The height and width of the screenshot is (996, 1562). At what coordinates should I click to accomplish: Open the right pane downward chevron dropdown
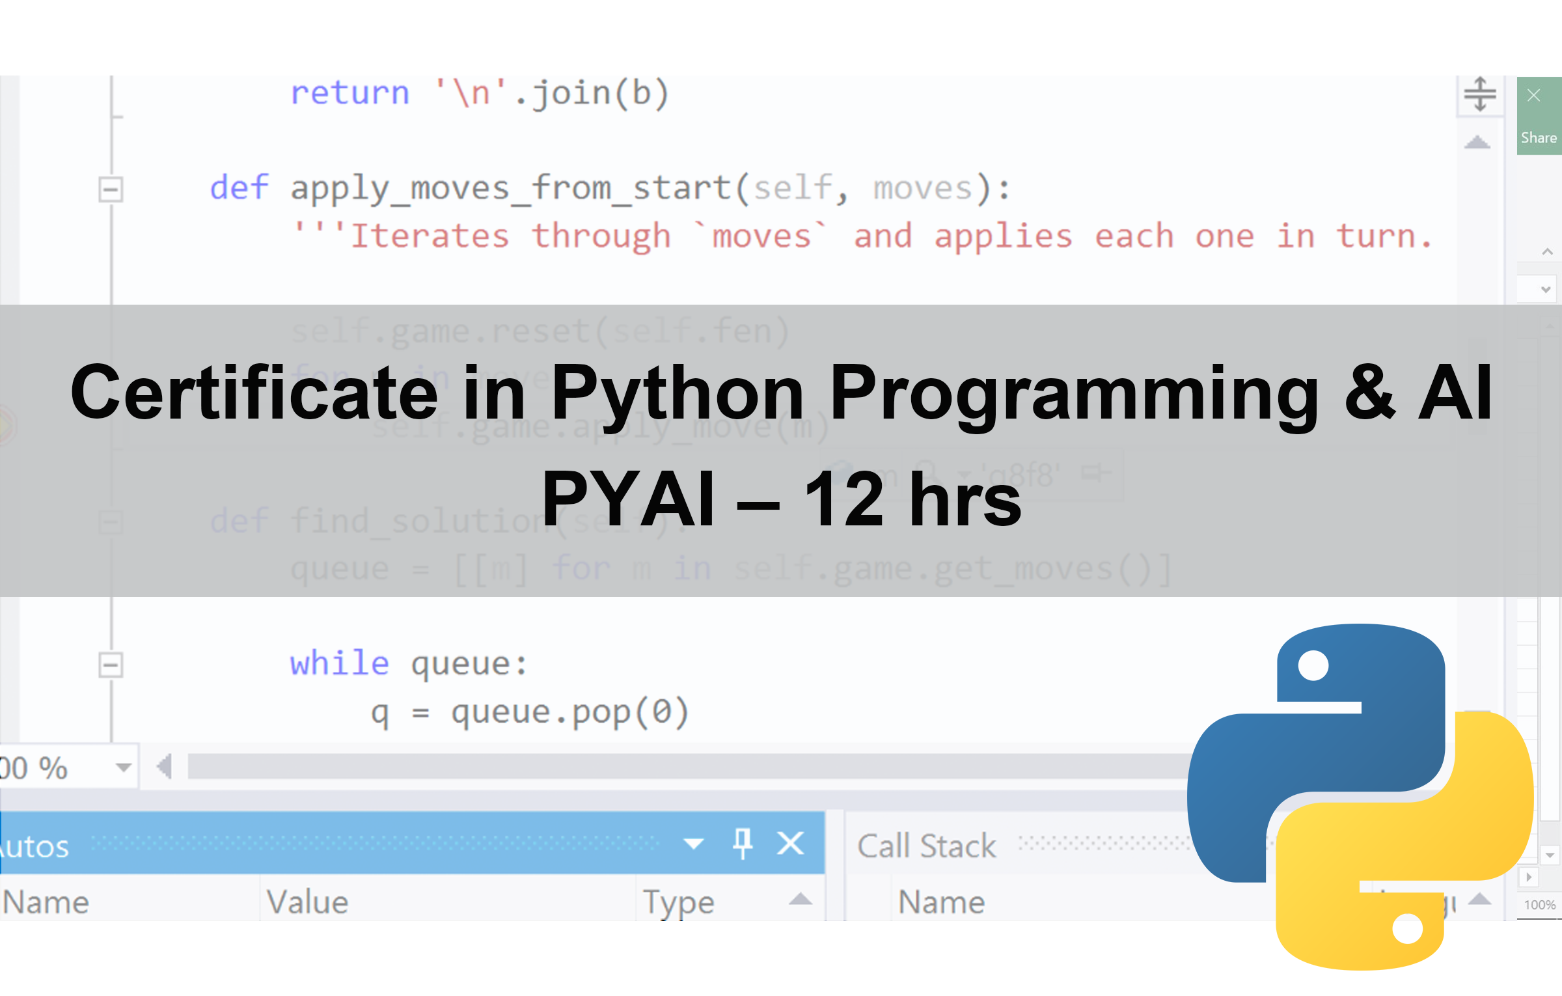tap(1546, 289)
